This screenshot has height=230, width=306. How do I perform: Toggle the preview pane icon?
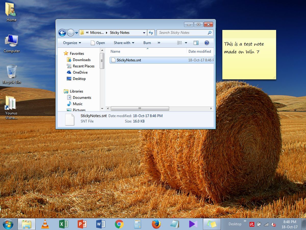(196, 43)
